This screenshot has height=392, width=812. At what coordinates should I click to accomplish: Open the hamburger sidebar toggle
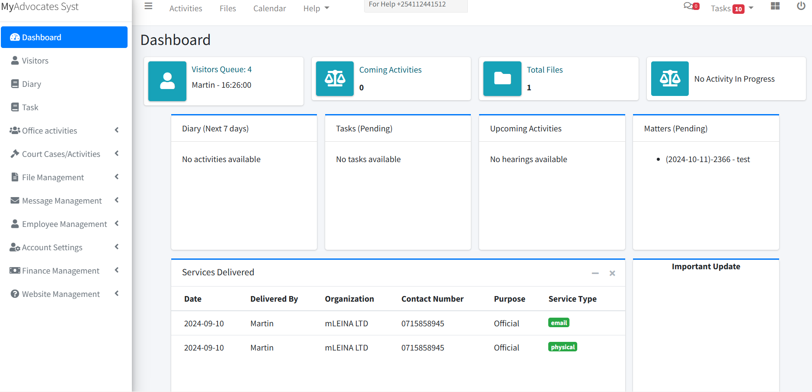coord(149,6)
